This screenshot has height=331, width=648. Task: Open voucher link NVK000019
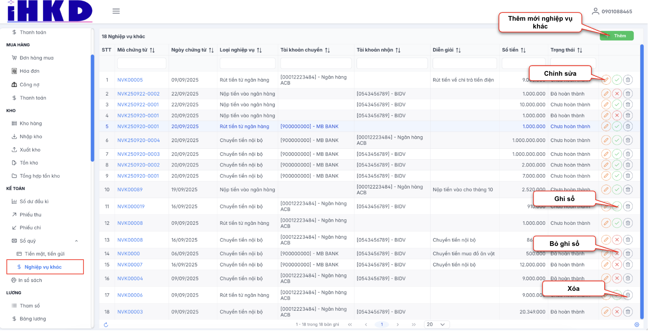pyautogui.click(x=131, y=206)
